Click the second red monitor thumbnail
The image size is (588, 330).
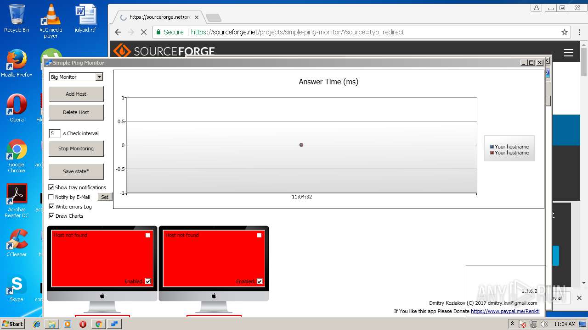click(214, 258)
